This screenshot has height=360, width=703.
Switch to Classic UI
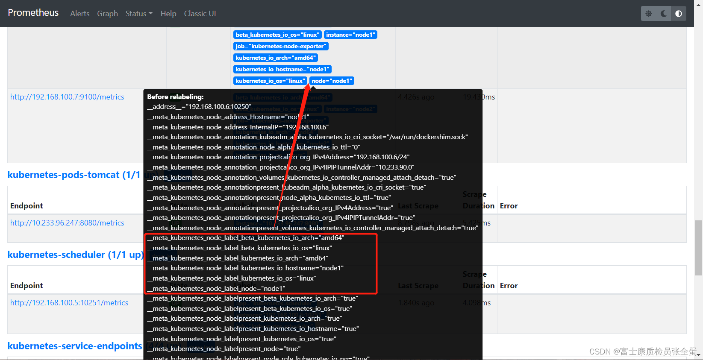pyautogui.click(x=200, y=14)
